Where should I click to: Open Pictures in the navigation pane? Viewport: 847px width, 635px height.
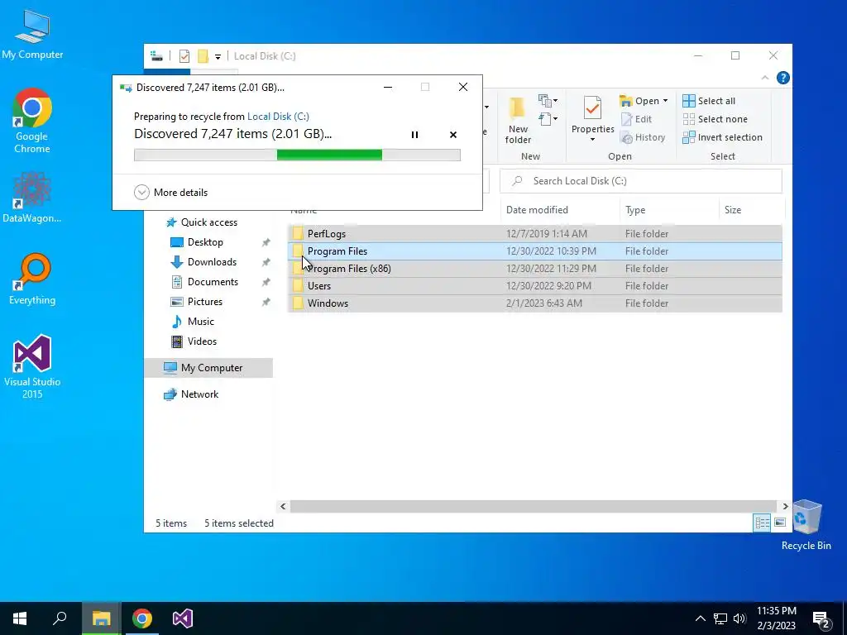pyautogui.click(x=197, y=301)
